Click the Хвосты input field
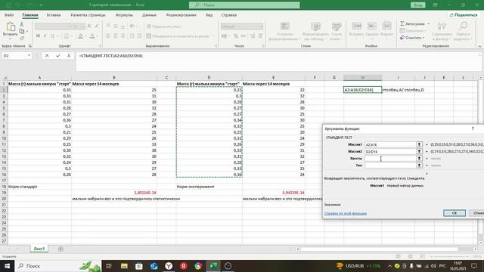 point(390,158)
